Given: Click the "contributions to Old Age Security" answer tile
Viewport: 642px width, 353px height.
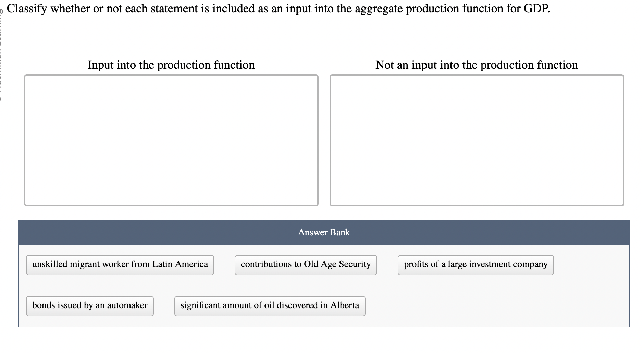Looking at the screenshot, I should point(305,264).
